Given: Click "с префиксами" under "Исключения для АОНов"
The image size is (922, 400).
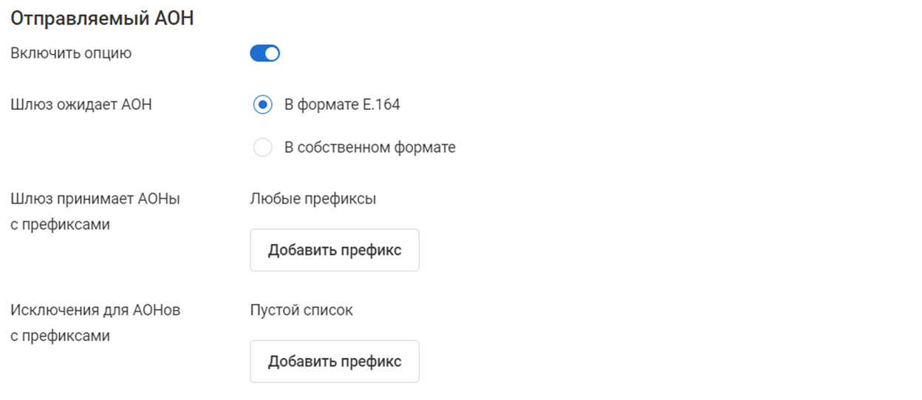Looking at the screenshot, I should tap(60, 336).
